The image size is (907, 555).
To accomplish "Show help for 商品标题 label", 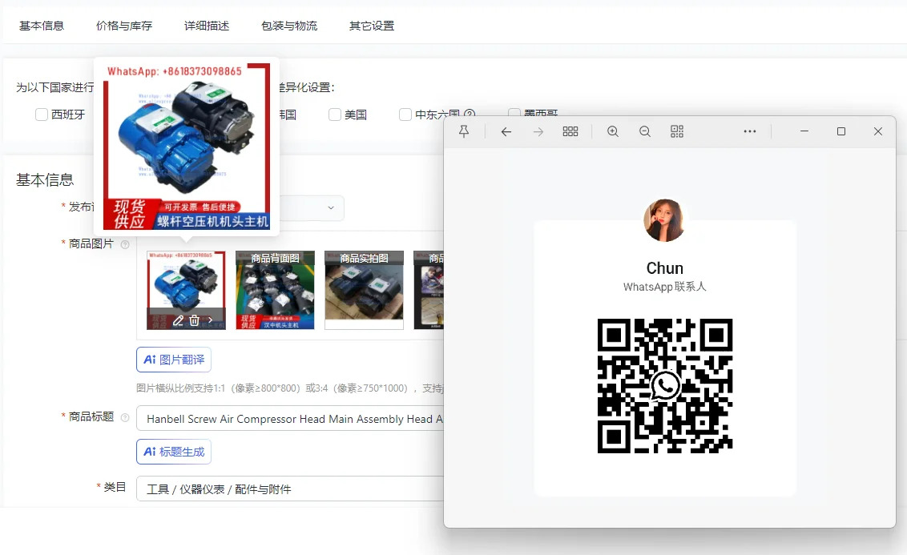I will [x=125, y=417].
